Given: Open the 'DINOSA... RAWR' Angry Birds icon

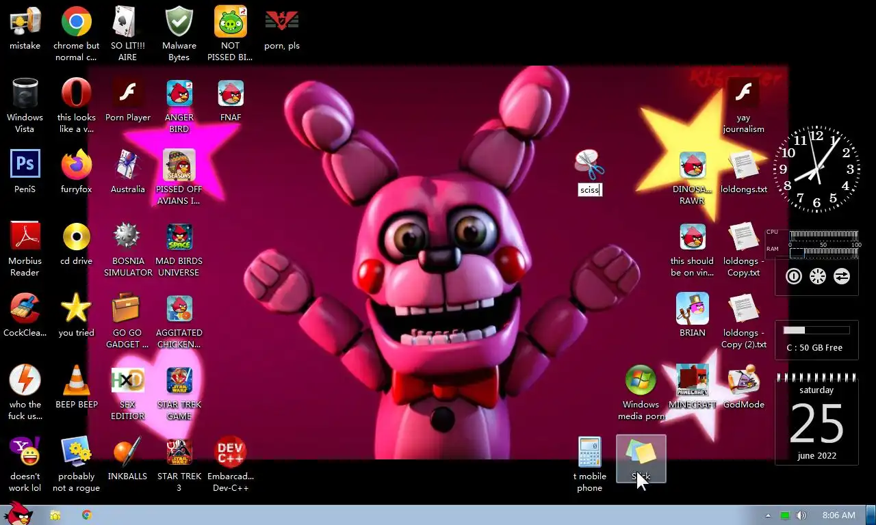Looking at the screenshot, I should pos(693,165).
